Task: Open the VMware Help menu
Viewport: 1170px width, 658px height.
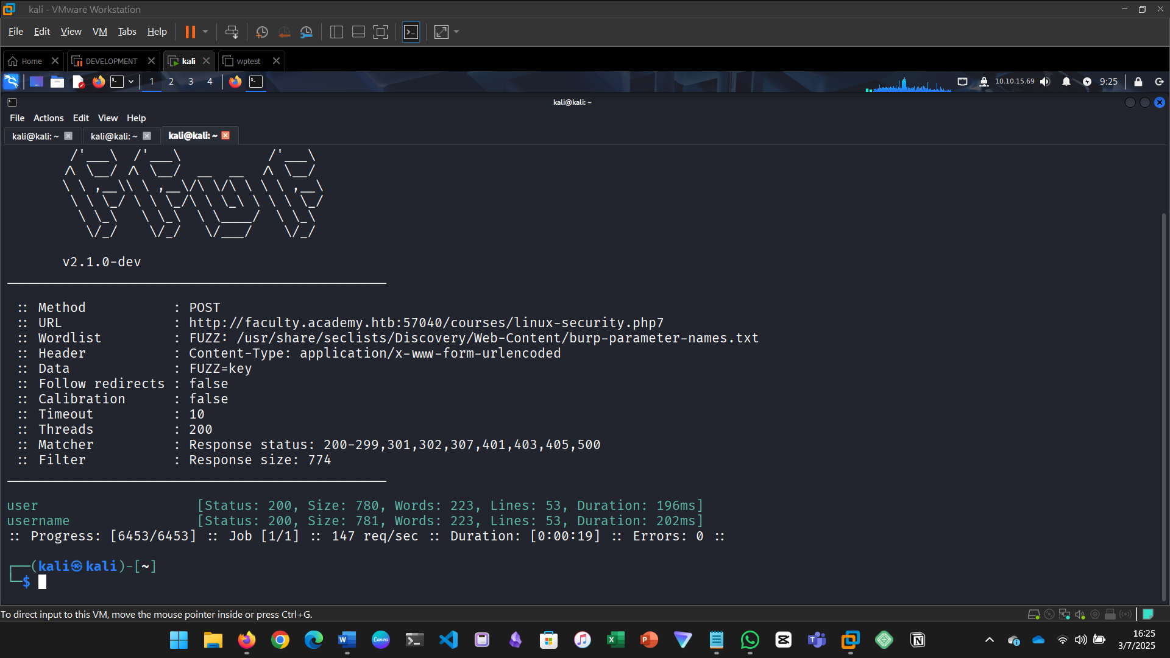Action: pos(157,32)
